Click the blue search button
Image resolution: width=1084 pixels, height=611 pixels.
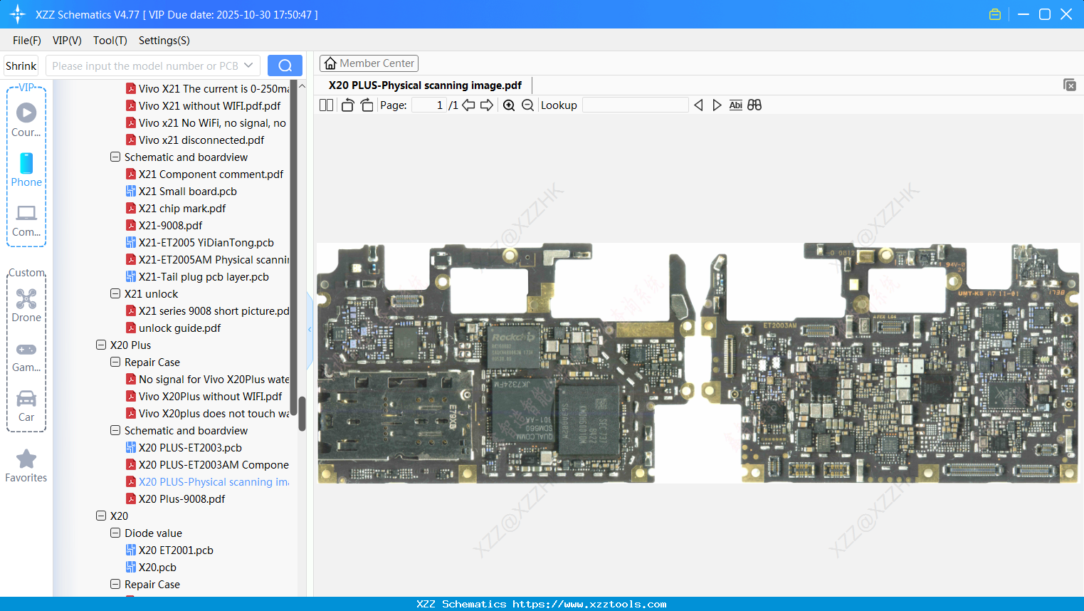click(285, 66)
